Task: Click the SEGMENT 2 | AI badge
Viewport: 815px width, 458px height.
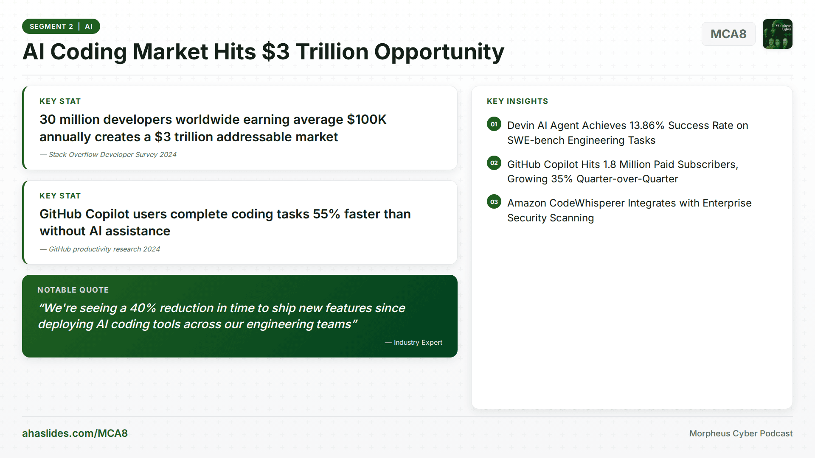Action: [61, 26]
